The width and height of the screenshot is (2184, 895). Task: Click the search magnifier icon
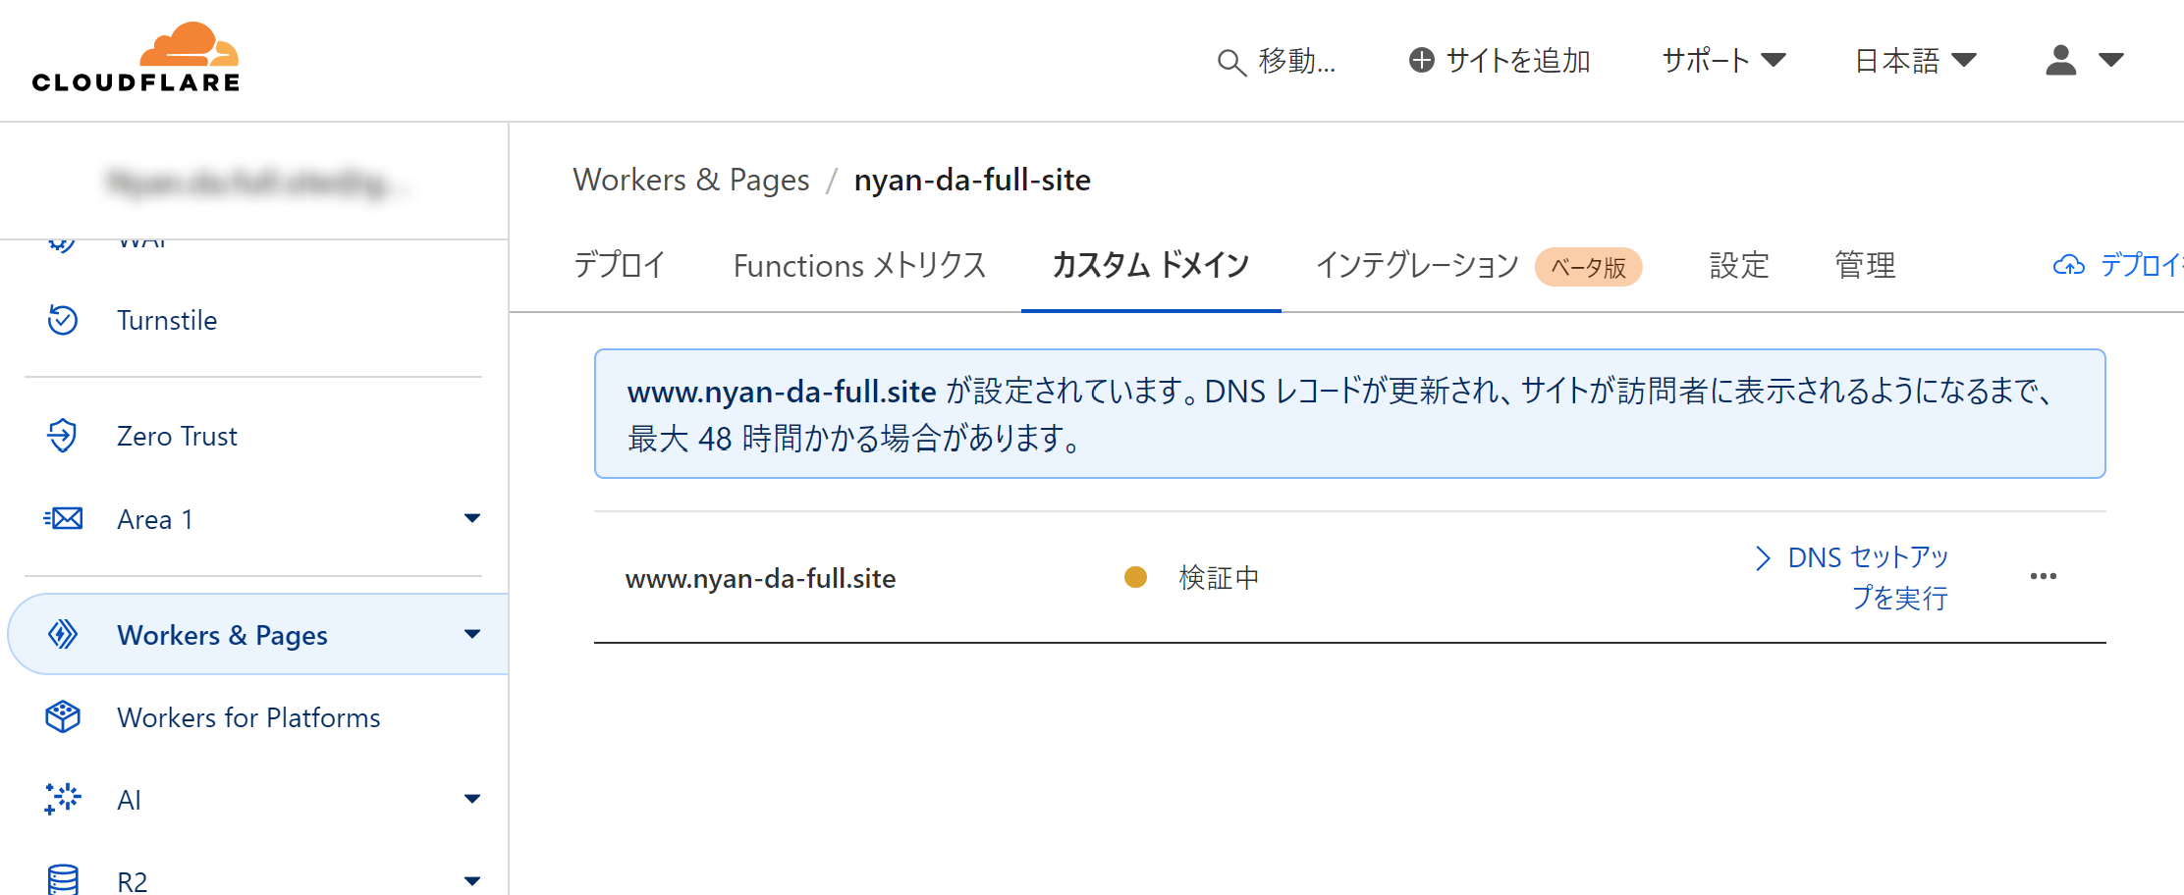pos(1231,62)
